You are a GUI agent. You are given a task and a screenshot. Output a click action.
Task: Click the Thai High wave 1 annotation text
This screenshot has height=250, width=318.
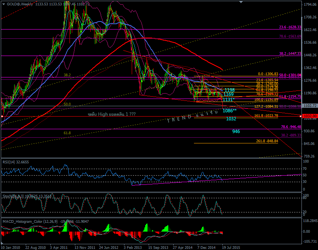pyautogui.click(x=111, y=114)
